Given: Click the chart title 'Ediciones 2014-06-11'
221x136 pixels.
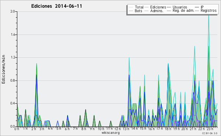Looking at the screenshot, I should point(56,6).
